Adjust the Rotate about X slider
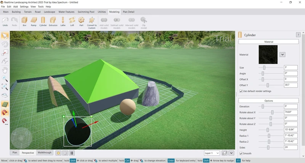 [x=272, y=112]
